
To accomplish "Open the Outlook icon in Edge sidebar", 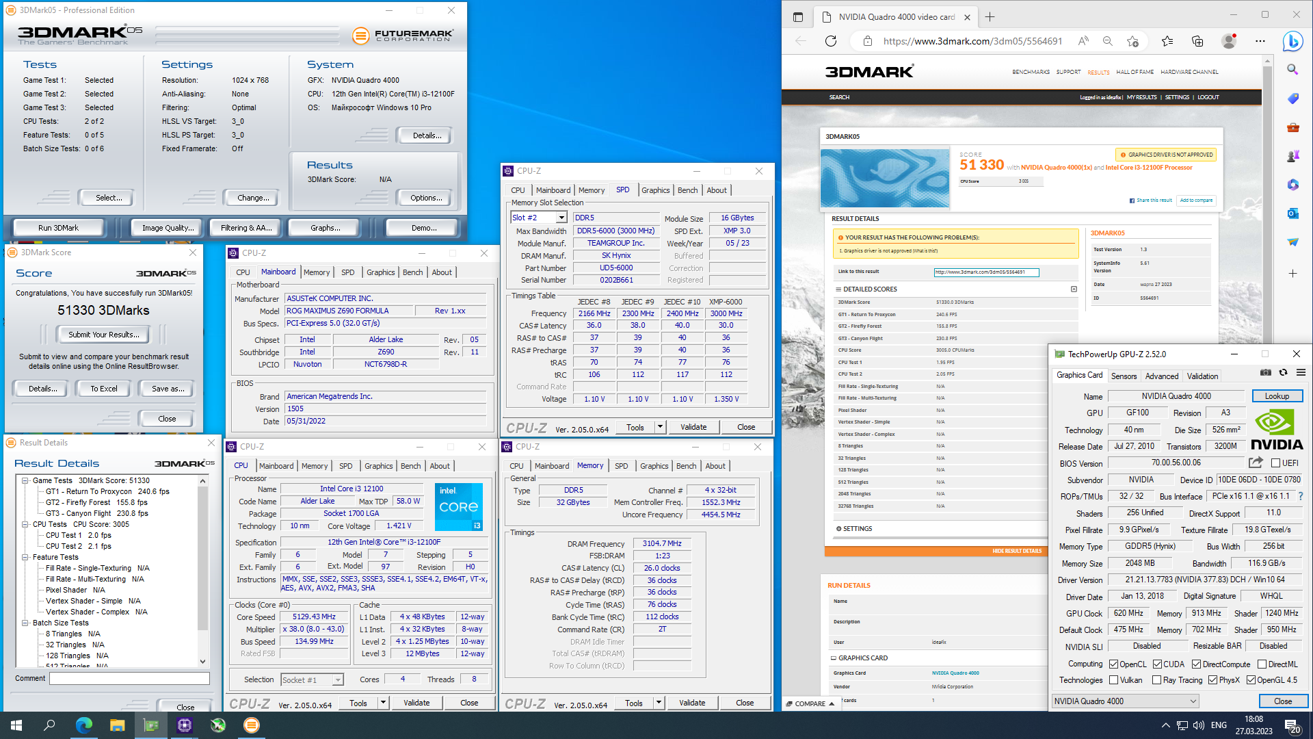I will coord(1292,213).
